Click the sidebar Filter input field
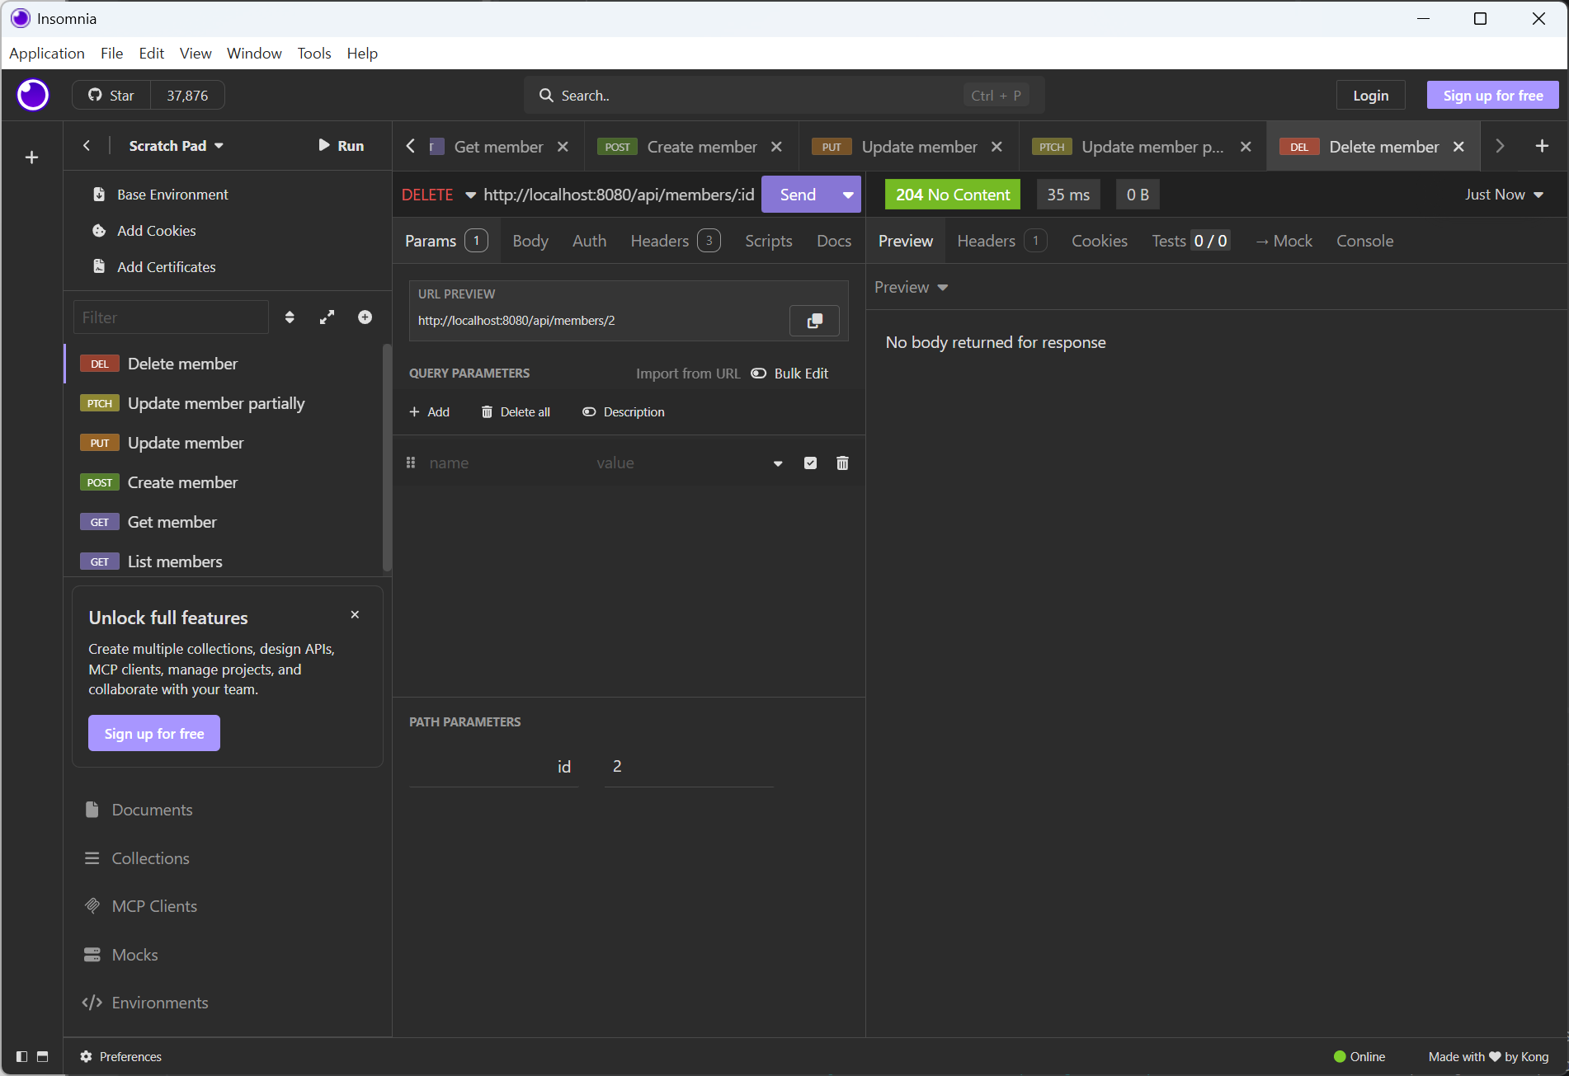 pyautogui.click(x=171, y=317)
